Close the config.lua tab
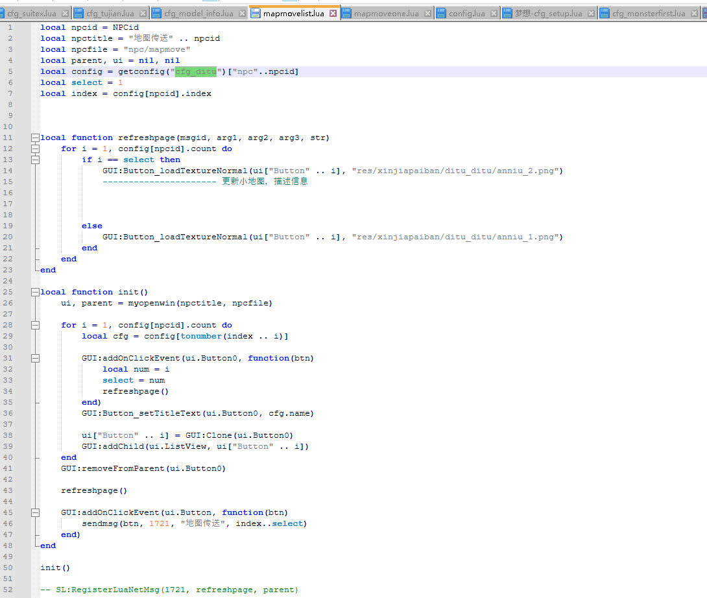This screenshot has width=707, height=598. tap(494, 14)
